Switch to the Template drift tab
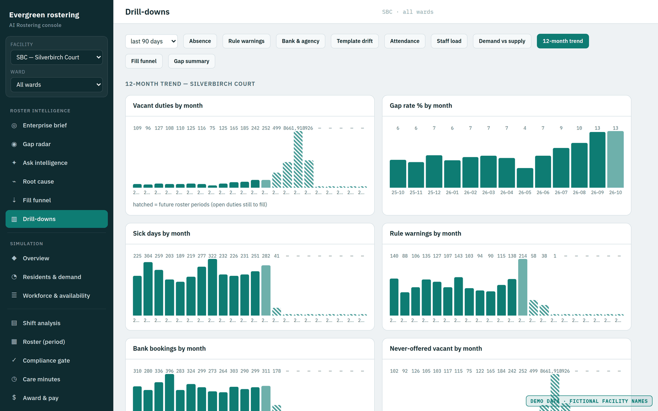 [x=354, y=41]
